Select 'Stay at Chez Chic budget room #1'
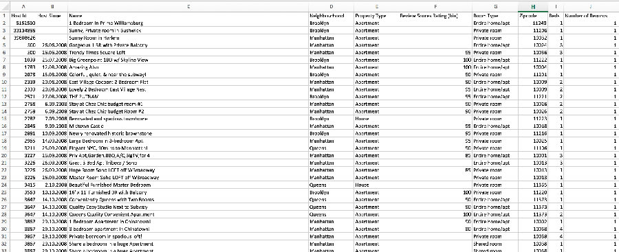The height and width of the screenshot is (252, 619). pos(188,104)
